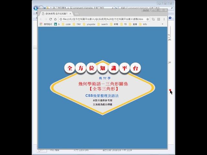The width and height of the screenshot is (207, 155).
Task: Click the 全方位知識平台 title banner
Action: (x=103, y=68)
